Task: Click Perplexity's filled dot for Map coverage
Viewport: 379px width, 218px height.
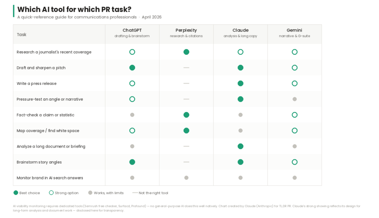Action: pyautogui.click(x=186, y=131)
